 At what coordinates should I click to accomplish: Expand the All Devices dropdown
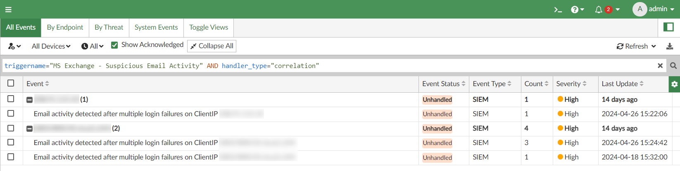[51, 46]
